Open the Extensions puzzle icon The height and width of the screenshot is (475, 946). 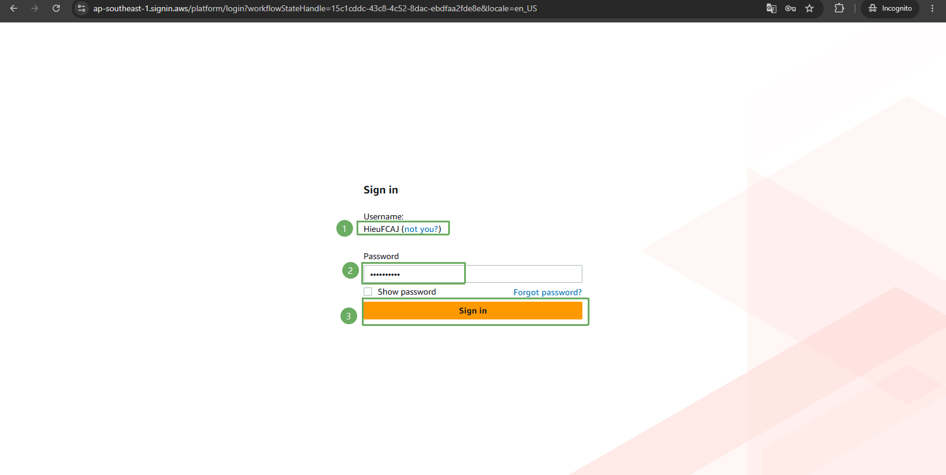(839, 8)
